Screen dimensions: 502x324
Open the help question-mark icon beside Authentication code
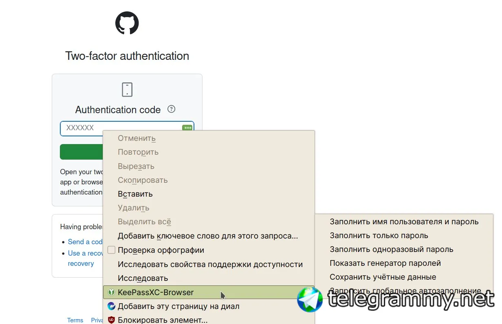click(x=172, y=109)
